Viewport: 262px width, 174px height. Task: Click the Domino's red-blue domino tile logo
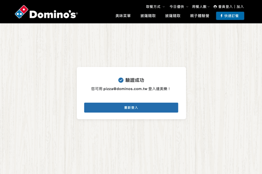pyautogui.click(x=21, y=12)
